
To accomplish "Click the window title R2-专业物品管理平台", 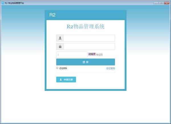I will (x=14, y=3).
